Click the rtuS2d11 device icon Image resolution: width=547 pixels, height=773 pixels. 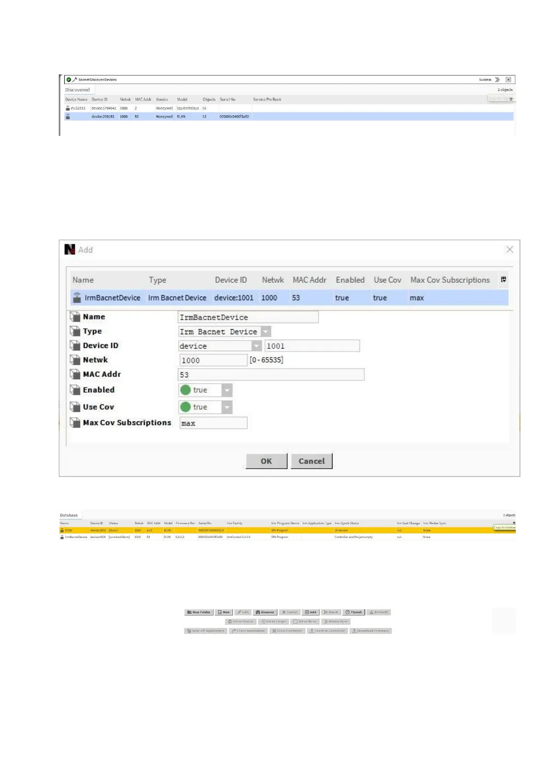tap(68, 108)
